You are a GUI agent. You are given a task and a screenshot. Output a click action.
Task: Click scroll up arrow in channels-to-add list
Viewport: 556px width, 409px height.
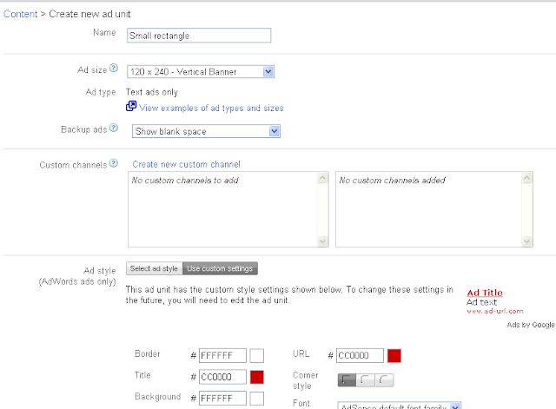(322, 177)
